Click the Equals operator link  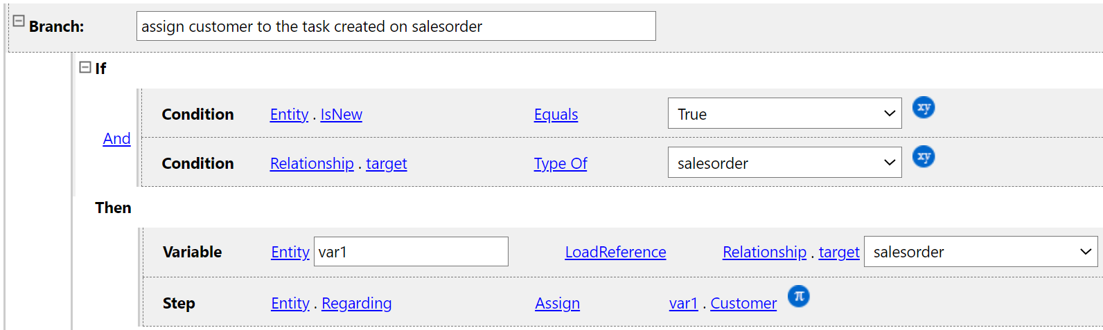click(556, 114)
